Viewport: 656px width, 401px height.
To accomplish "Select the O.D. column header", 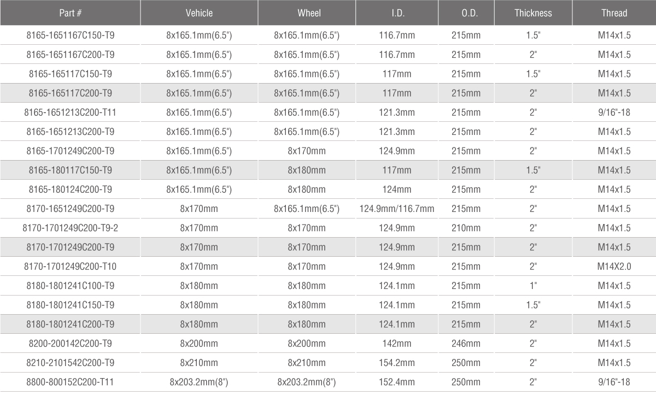I will point(466,13).
